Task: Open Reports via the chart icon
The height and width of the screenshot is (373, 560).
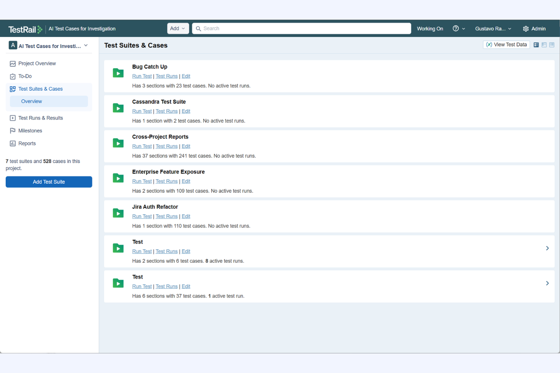Action: pos(12,143)
